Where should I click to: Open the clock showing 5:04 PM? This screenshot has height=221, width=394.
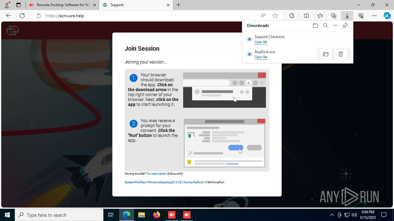368,215
